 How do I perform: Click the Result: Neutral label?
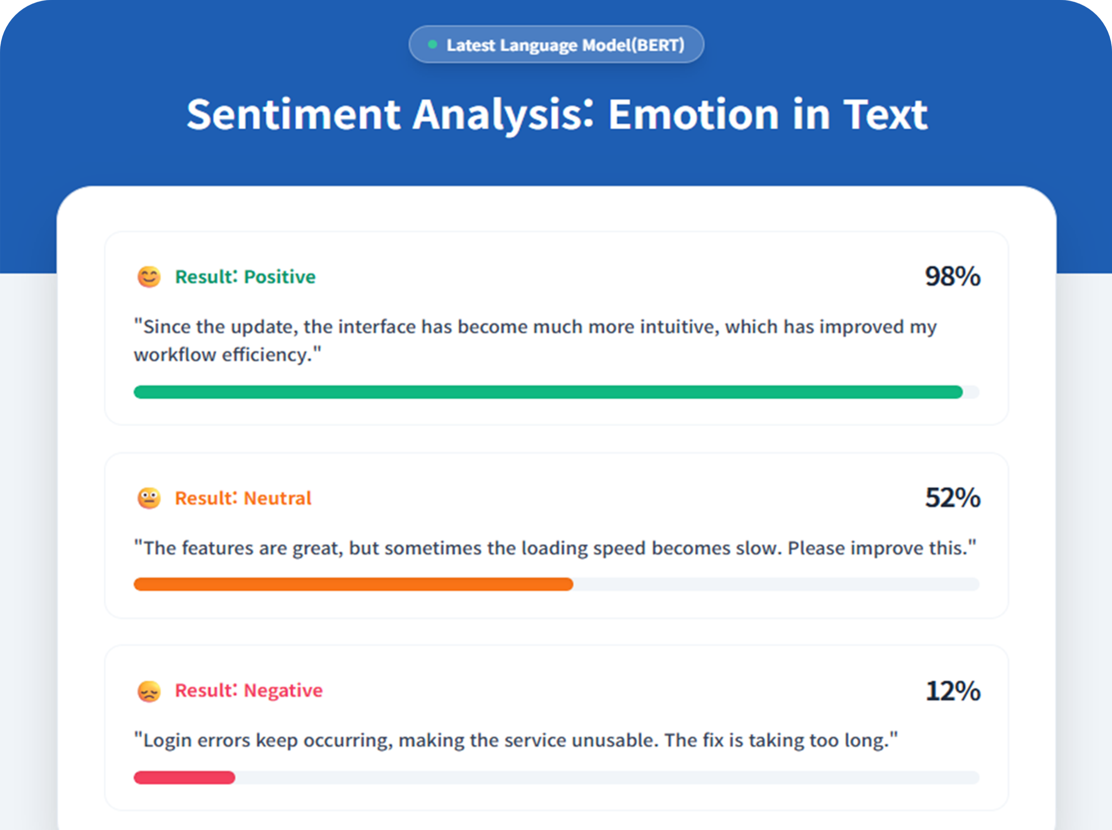[x=243, y=499]
